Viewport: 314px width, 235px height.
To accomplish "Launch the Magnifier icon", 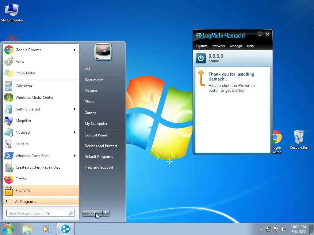I will click(9, 121).
